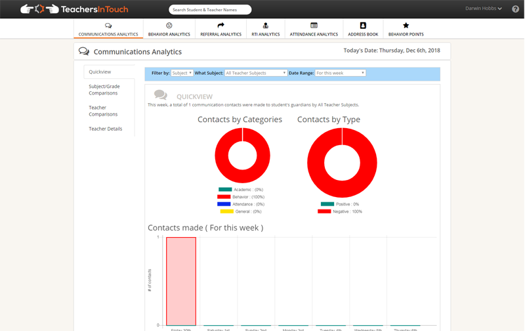Click the Communications Analytics speech bubble icon
The image size is (525, 331).
point(108,26)
